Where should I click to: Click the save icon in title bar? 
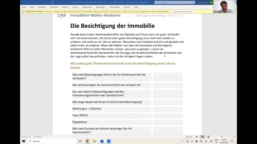click(52, 2)
